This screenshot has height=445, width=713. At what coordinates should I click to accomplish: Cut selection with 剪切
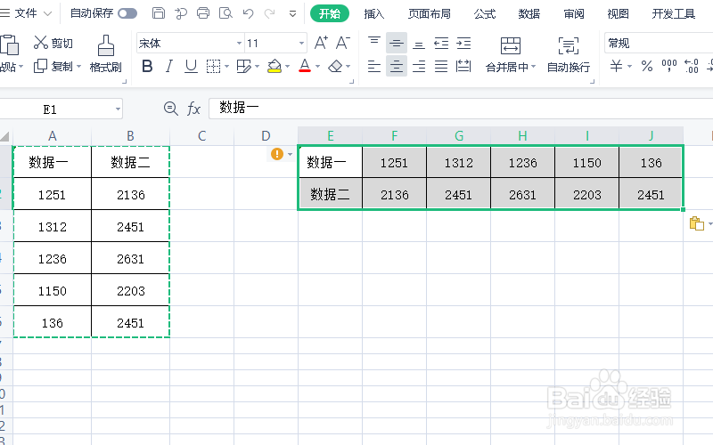tap(53, 43)
